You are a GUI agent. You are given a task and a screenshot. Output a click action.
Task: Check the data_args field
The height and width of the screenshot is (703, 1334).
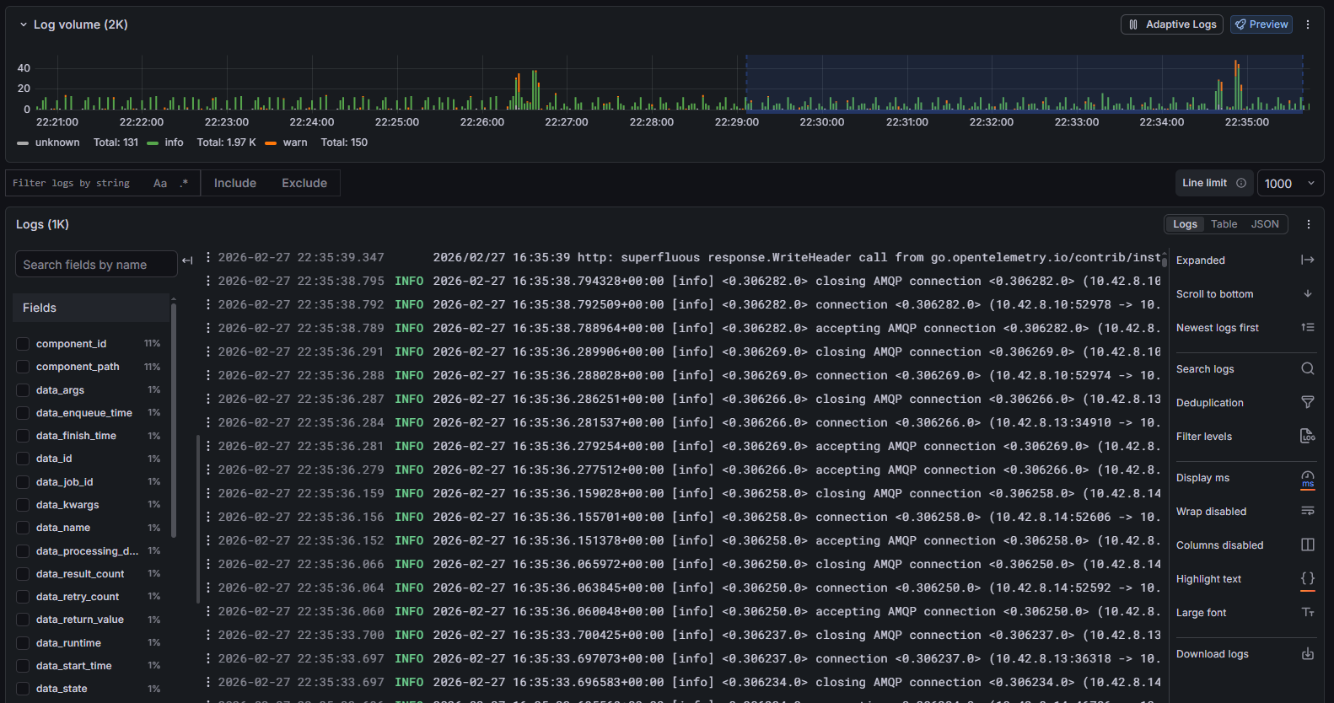23,390
